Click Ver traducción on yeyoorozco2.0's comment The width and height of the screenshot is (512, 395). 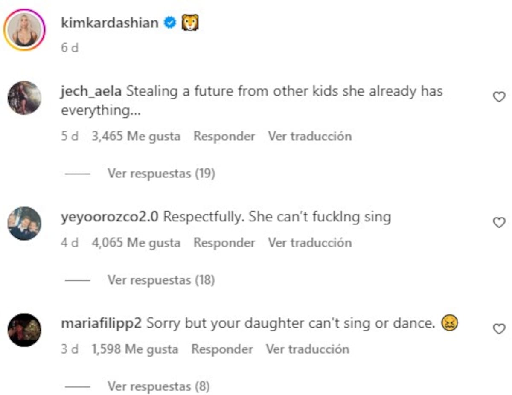(x=309, y=242)
